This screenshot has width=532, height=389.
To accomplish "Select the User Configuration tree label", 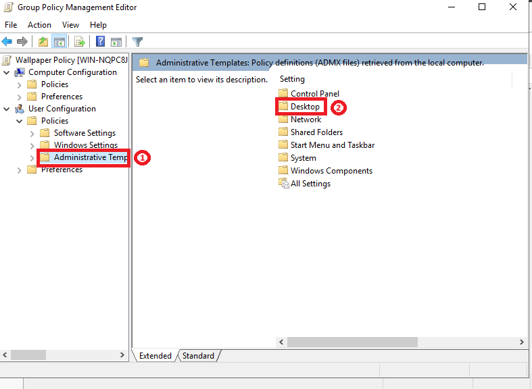I will (x=62, y=109).
